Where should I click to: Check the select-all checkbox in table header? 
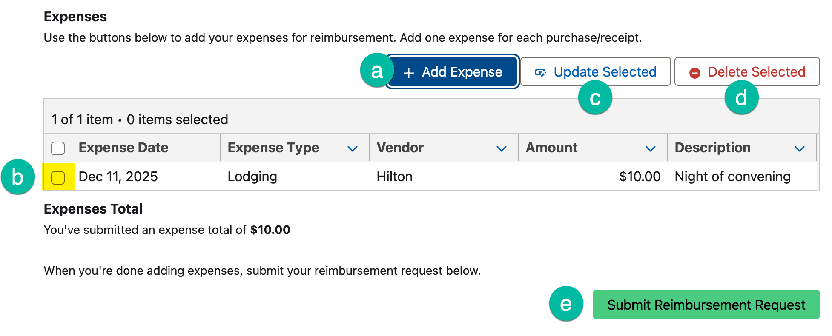(x=58, y=148)
